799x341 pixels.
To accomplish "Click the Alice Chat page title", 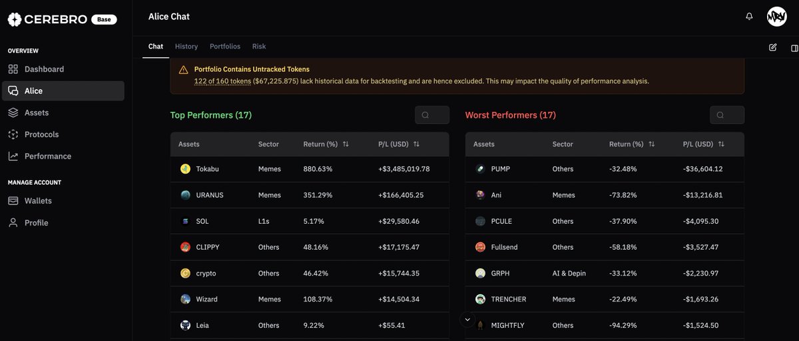I will pyautogui.click(x=169, y=17).
